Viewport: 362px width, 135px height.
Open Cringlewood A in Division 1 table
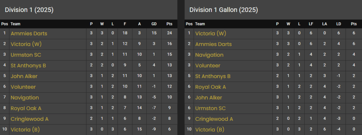(30, 119)
